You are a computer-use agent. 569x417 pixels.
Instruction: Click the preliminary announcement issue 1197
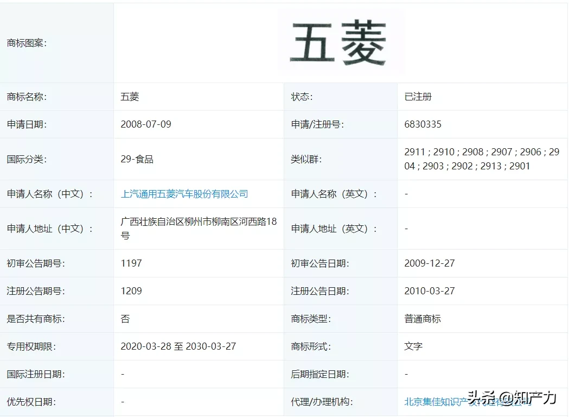pyautogui.click(x=131, y=263)
